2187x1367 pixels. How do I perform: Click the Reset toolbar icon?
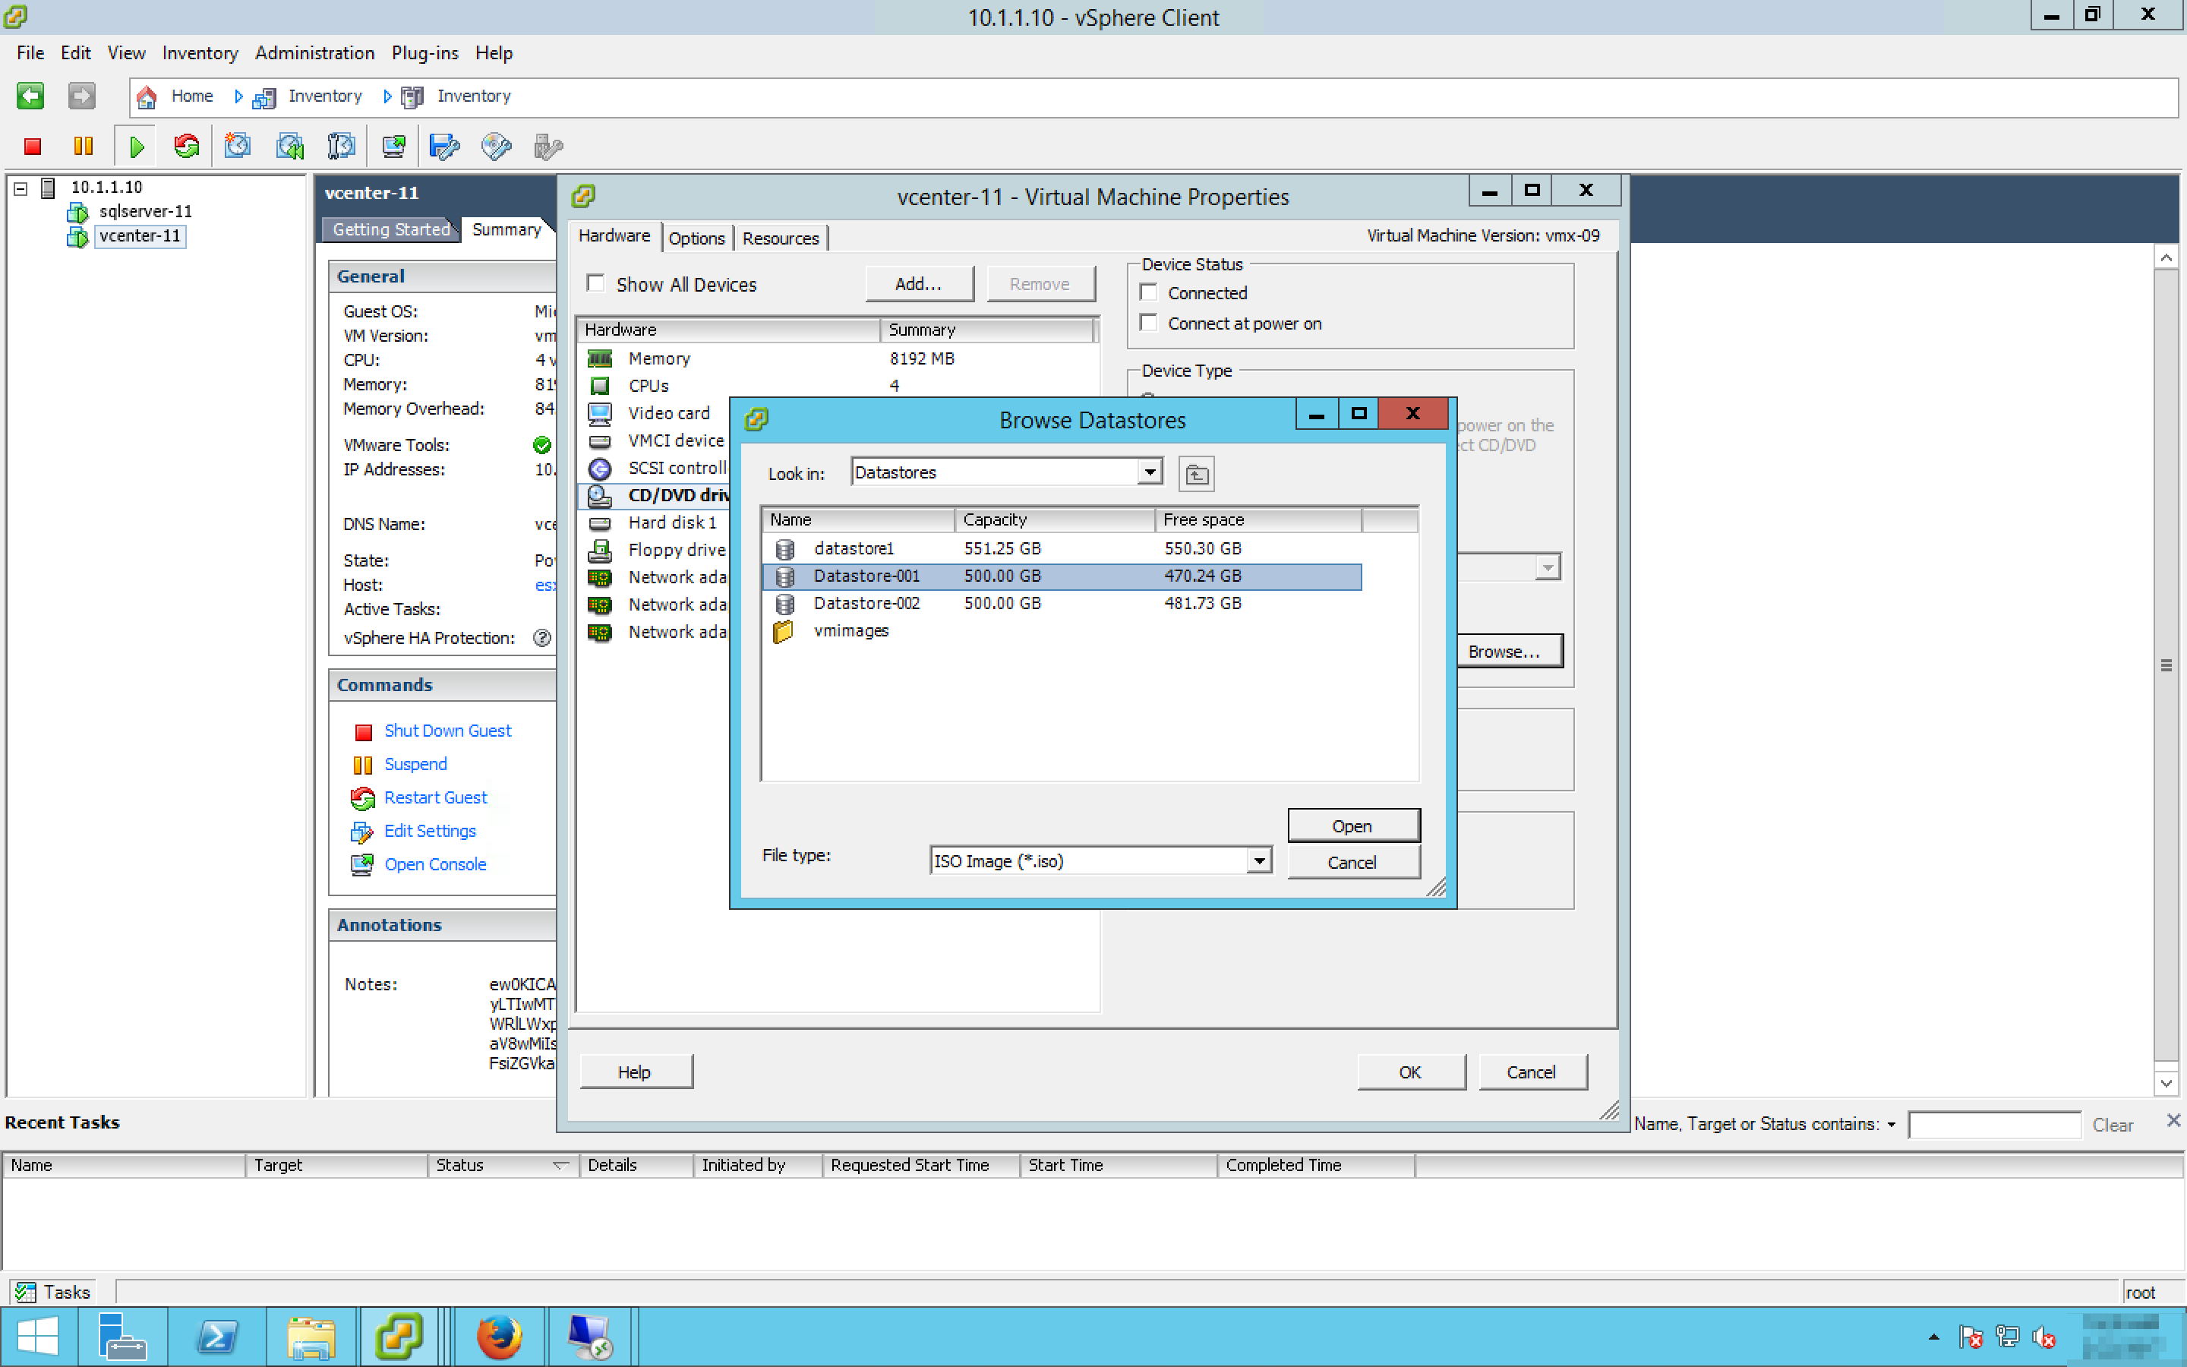coord(187,147)
